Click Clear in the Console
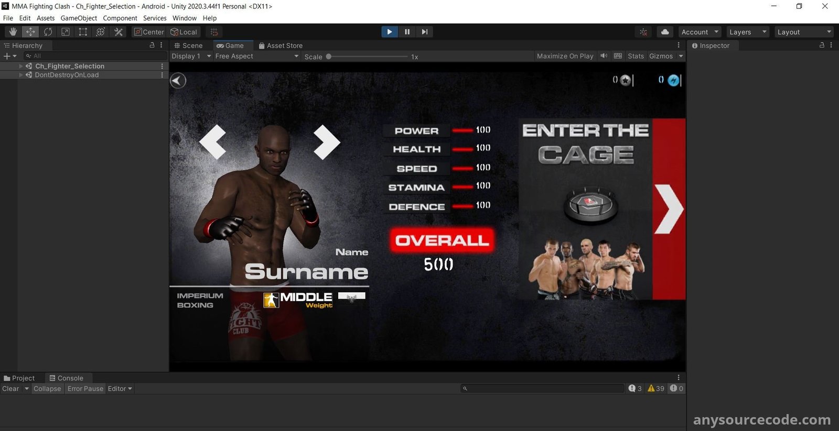839x431 pixels. (10, 389)
